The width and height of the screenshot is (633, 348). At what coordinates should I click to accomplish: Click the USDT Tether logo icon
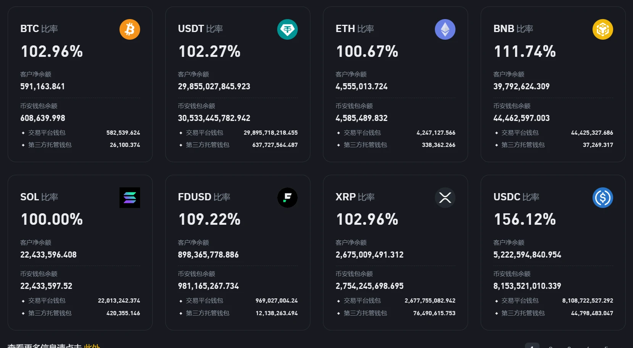pyautogui.click(x=287, y=29)
